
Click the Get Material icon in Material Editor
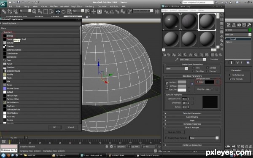click(164, 55)
